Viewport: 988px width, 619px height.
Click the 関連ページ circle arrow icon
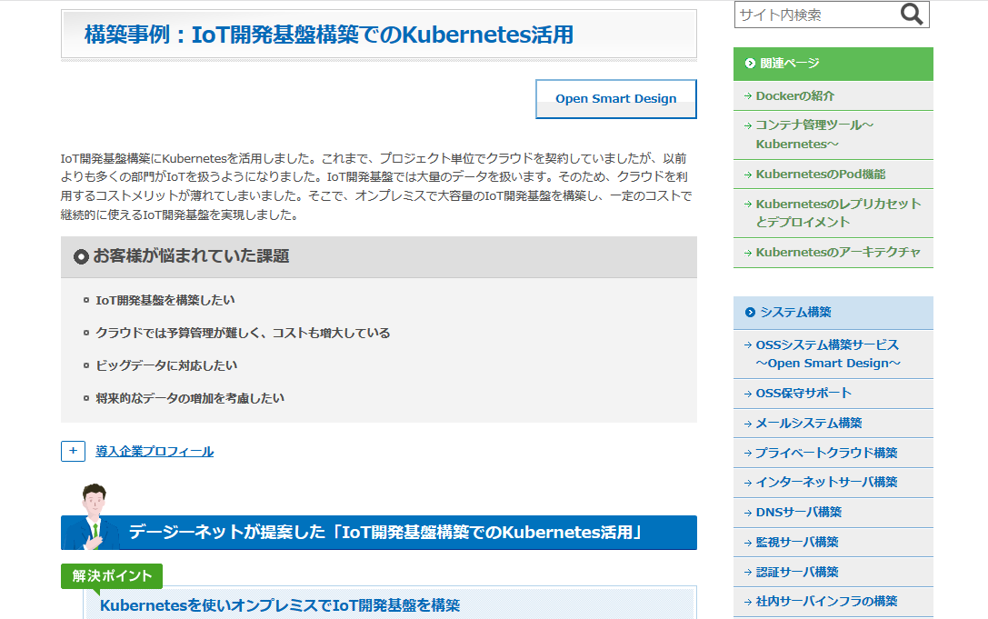click(x=749, y=64)
